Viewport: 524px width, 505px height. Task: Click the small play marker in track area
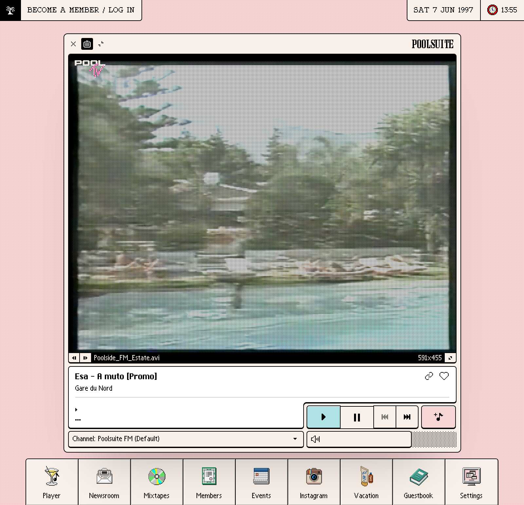[x=76, y=409]
